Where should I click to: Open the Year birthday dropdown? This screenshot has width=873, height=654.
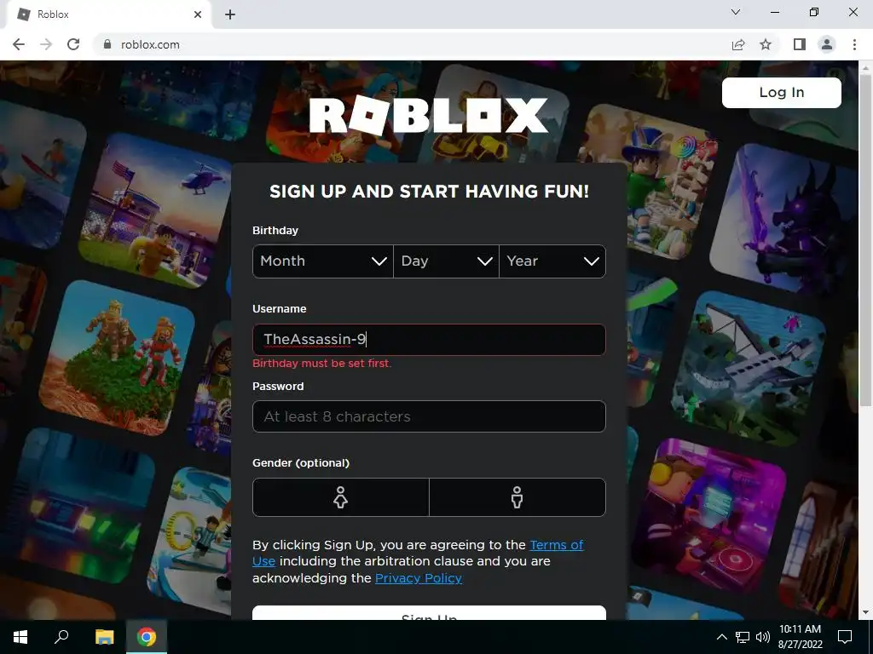click(552, 261)
